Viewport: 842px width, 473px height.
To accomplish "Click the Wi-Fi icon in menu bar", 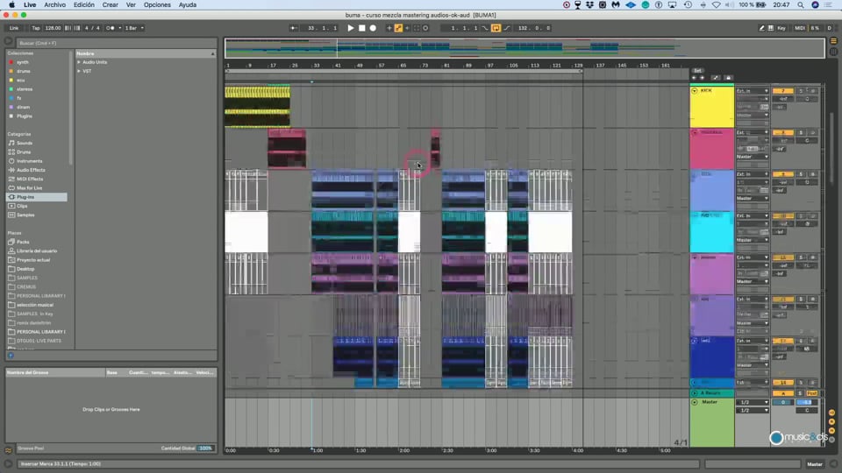I will tap(716, 5).
